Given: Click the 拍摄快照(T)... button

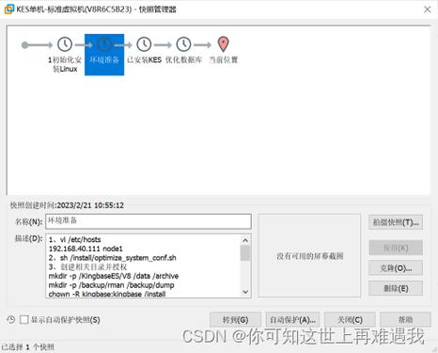Looking at the screenshot, I should [x=396, y=222].
